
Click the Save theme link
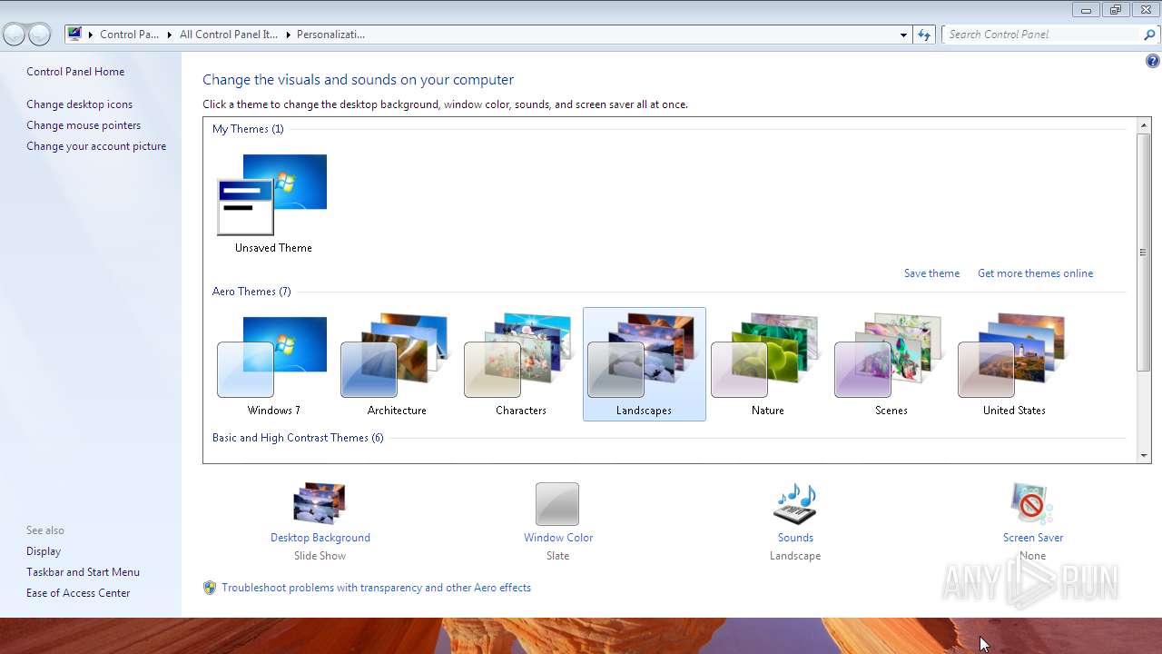point(931,273)
